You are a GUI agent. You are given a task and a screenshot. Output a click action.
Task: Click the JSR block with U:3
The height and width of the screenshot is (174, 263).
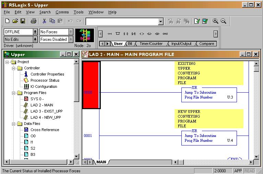pyautogui.click(x=209, y=95)
